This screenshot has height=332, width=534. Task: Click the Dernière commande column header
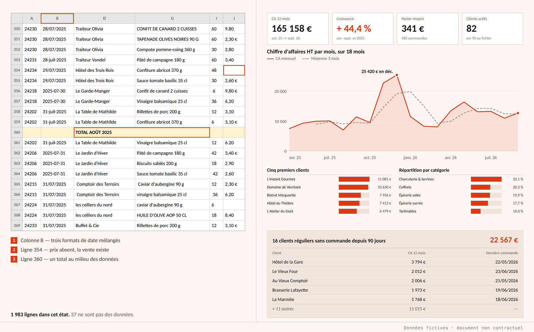tap(502, 253)
